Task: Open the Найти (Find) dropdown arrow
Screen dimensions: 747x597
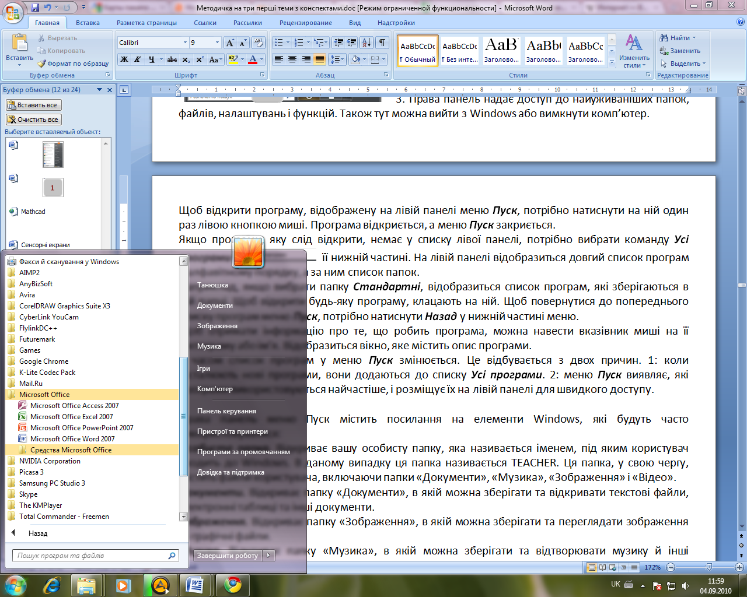Action: tap(694, 38)
